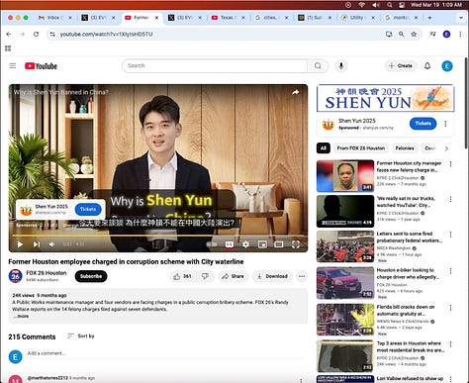Go to YouTube home via logo
Screen dimensions: 469x383
tap(41, 66)
